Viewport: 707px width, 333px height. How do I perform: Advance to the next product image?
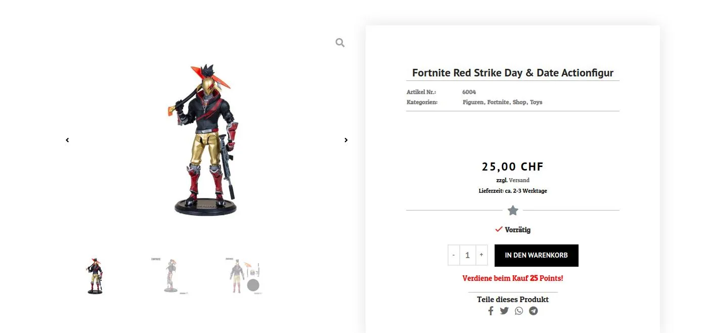[x=346, y=140]
